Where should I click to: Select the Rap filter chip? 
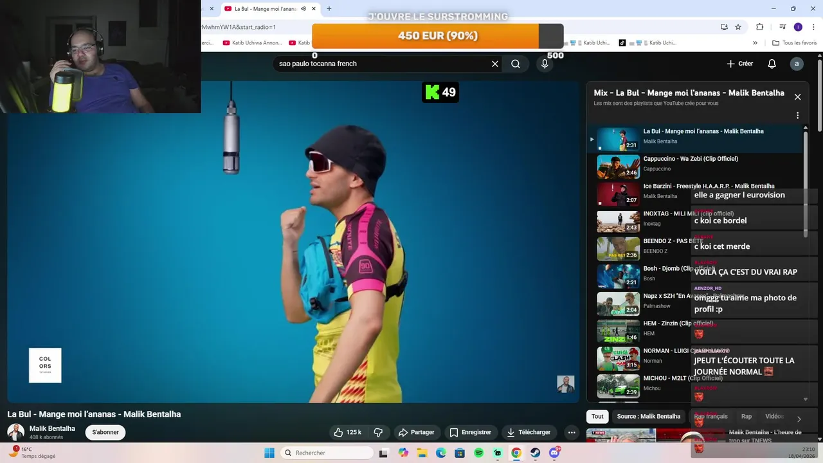point(746,417)
